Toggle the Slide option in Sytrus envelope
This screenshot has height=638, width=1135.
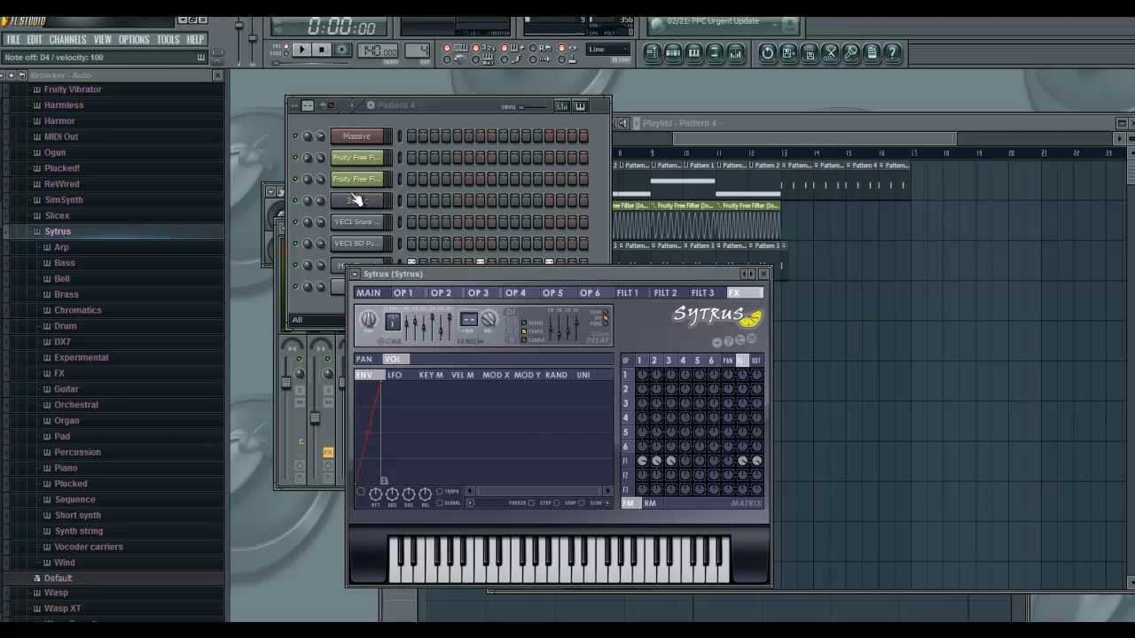[x=607, y=503]
